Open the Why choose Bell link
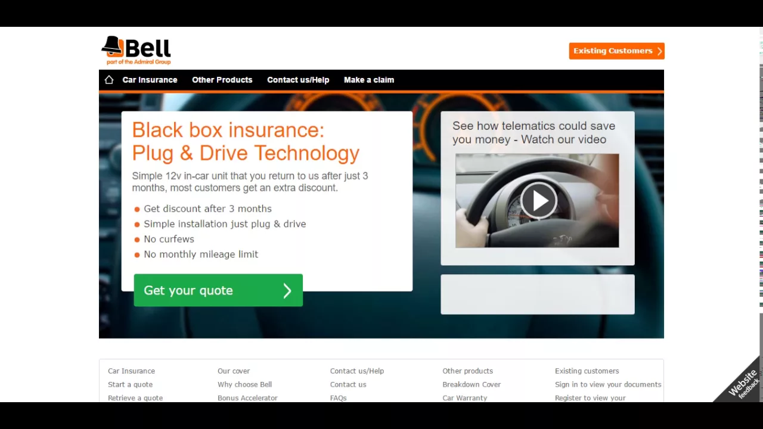This screenshot has width=763, height=429. point(244,384)
